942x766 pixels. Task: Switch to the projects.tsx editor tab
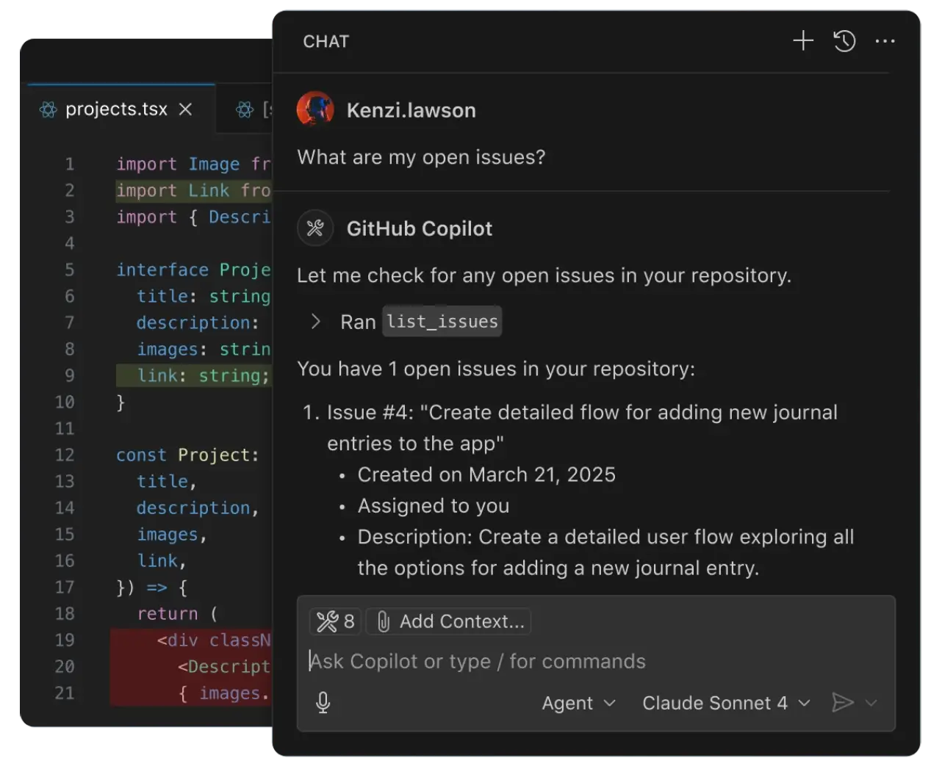point(116,109)
